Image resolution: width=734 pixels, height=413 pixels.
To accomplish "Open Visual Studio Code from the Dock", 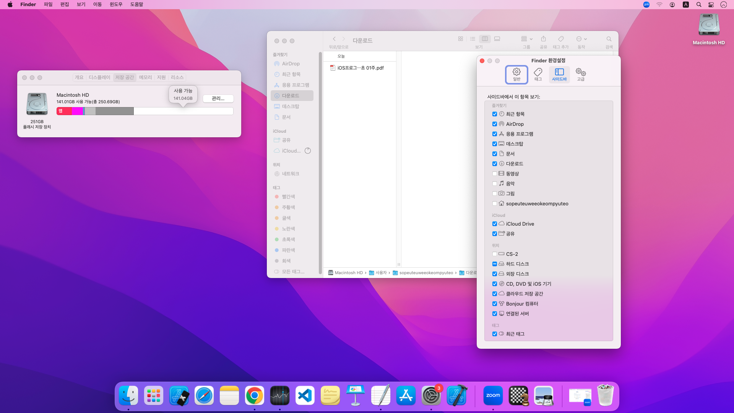I will tap(305, 396).
